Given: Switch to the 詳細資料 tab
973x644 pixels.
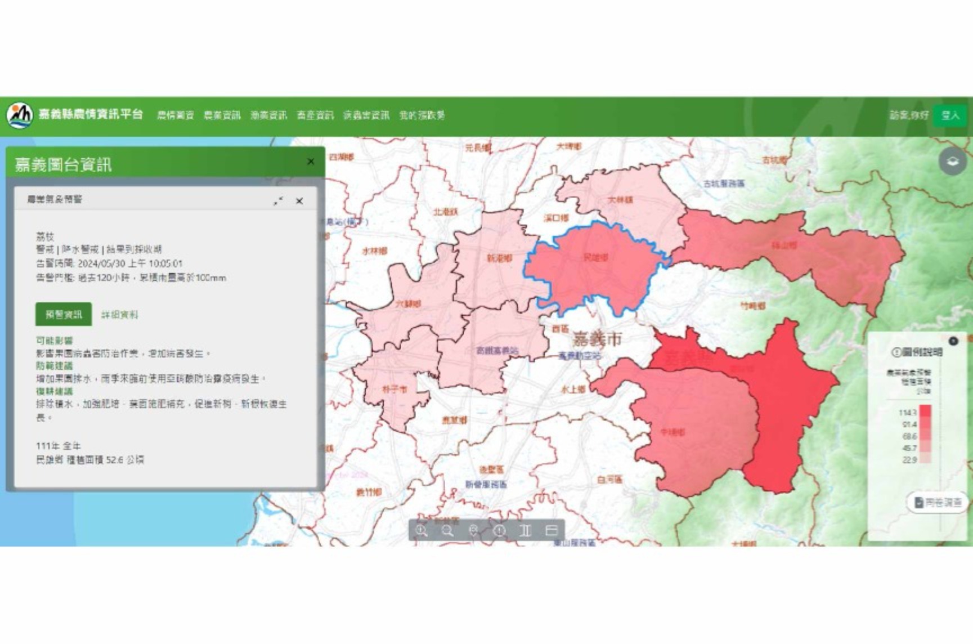Looking at the screenshot, I should click(x=119, y=315).
